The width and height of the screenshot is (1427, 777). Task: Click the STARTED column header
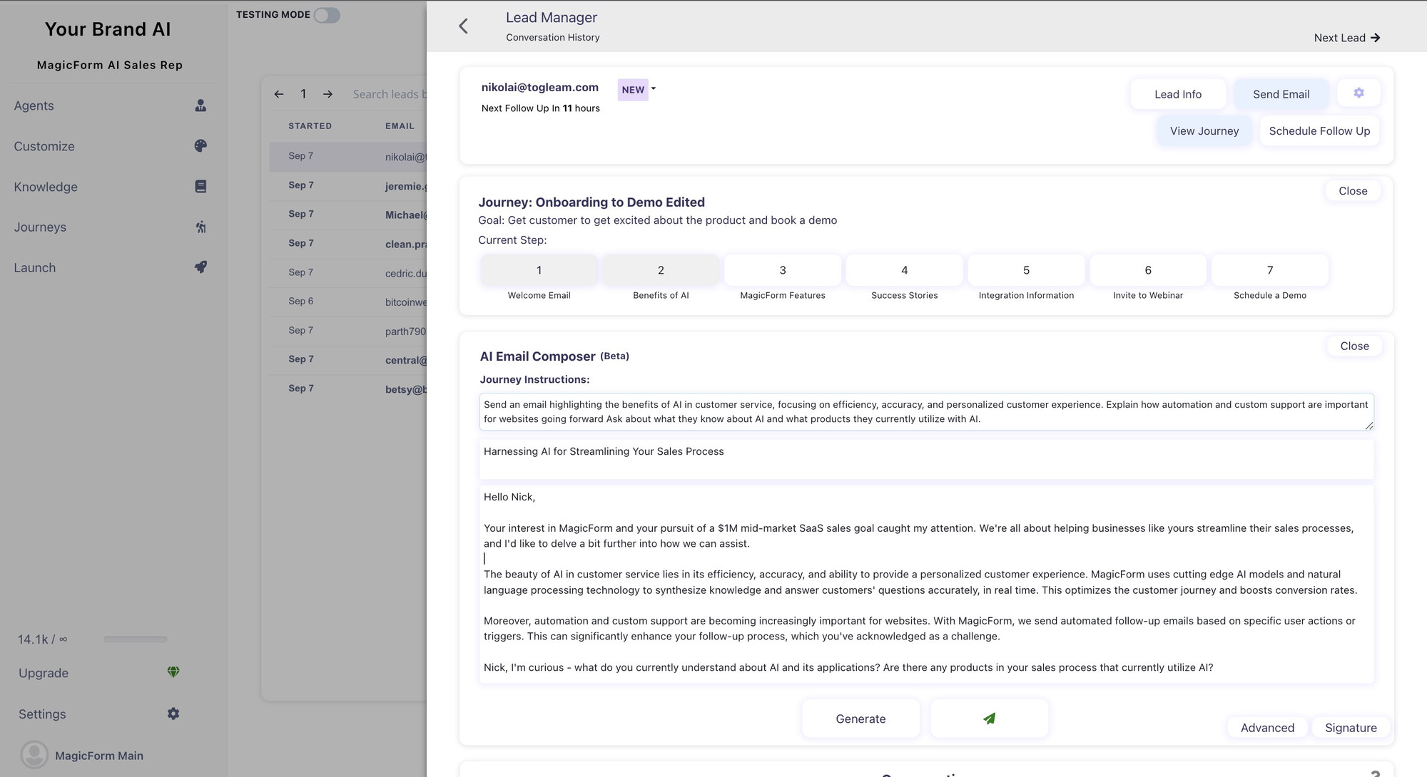310,126
